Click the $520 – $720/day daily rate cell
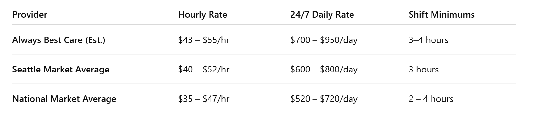This screenshot has width=542, height=126. click(x=324, y=99)
